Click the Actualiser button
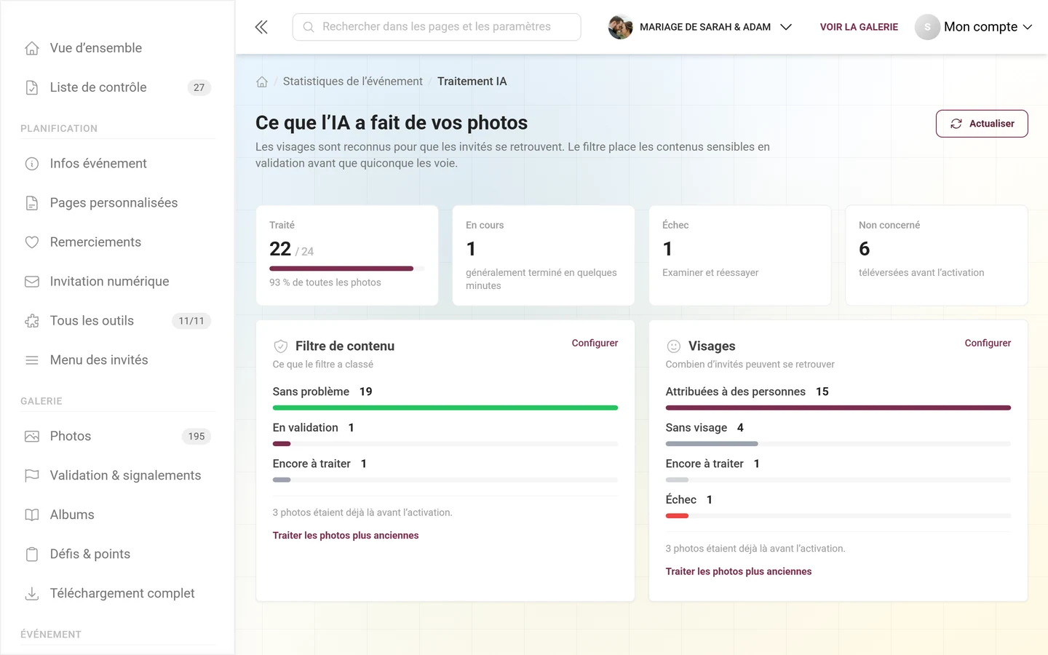This screenshot has width=1048, height=655. [x=982, y=124]
